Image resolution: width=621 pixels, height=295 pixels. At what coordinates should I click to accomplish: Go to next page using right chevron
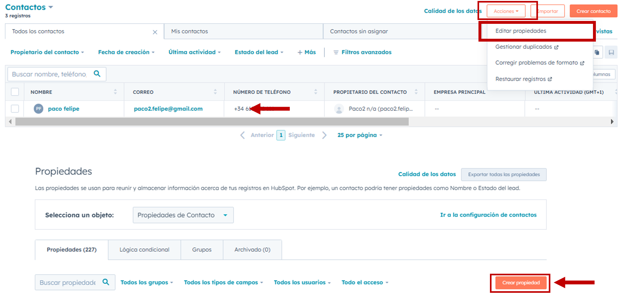[324, 135]
